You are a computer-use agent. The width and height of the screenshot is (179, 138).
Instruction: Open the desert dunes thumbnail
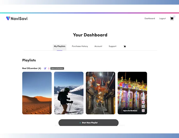tap(37, 93)
